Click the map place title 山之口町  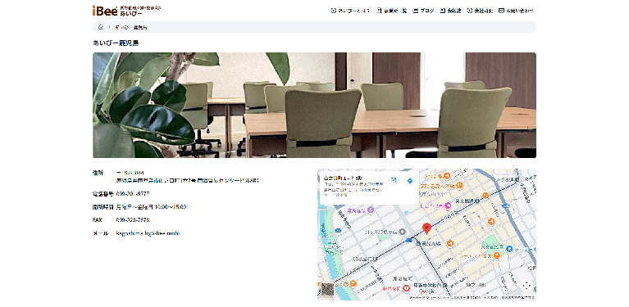tap(343, 178)
